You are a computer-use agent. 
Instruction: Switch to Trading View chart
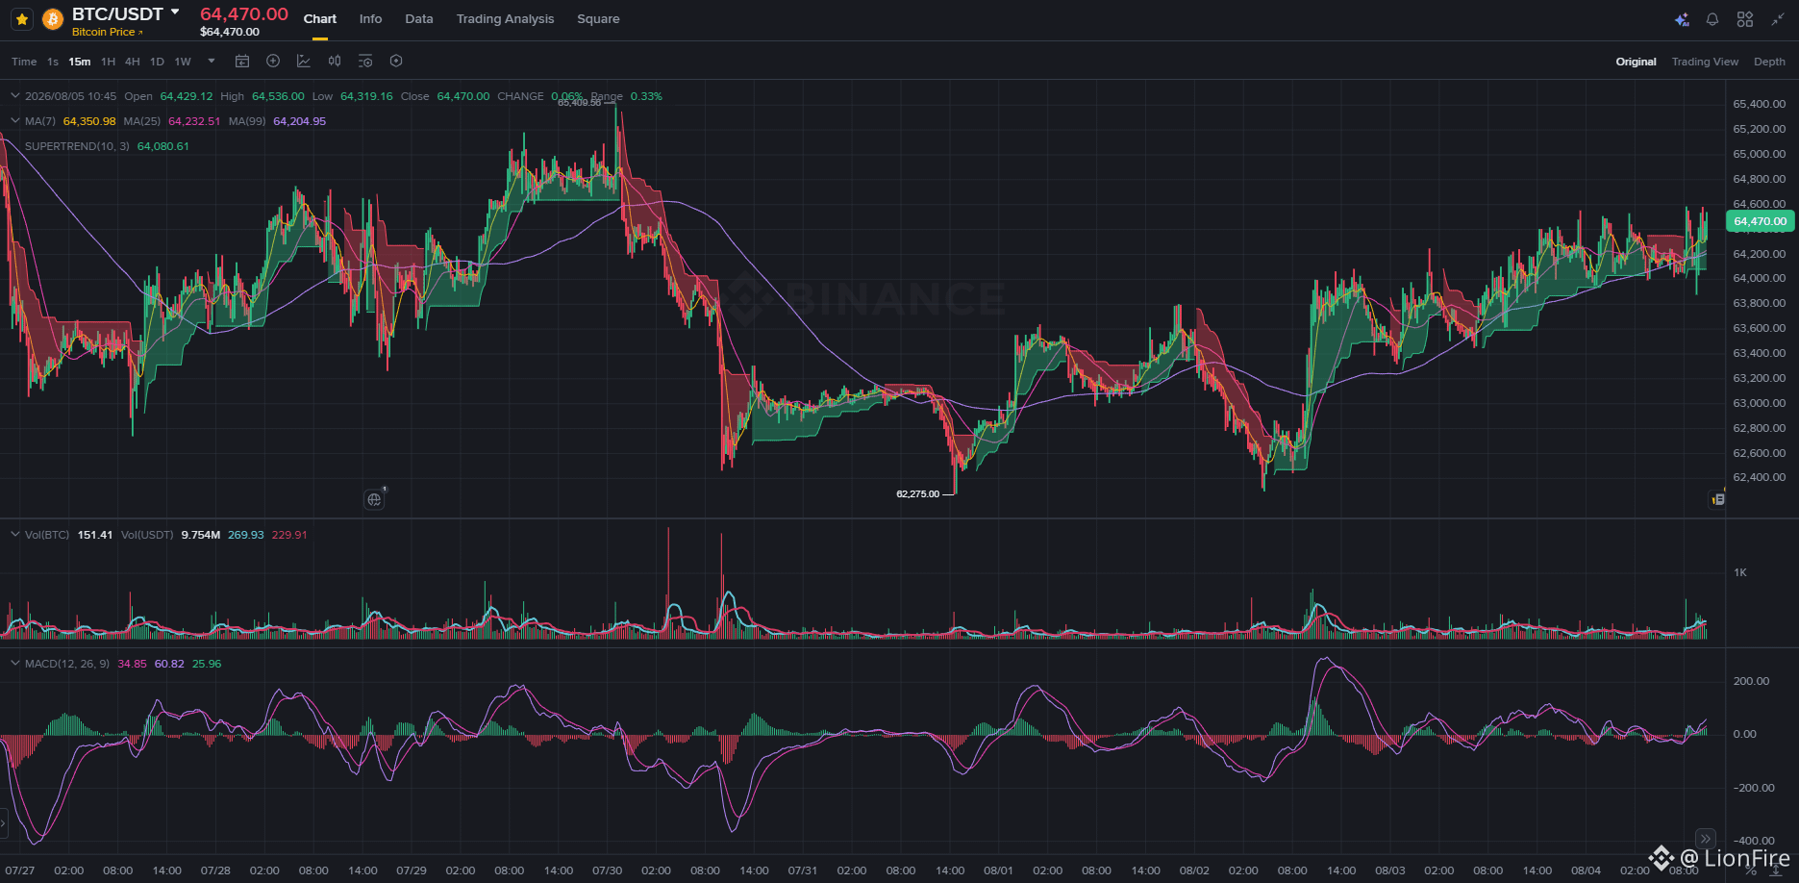tap(1705, 62)
